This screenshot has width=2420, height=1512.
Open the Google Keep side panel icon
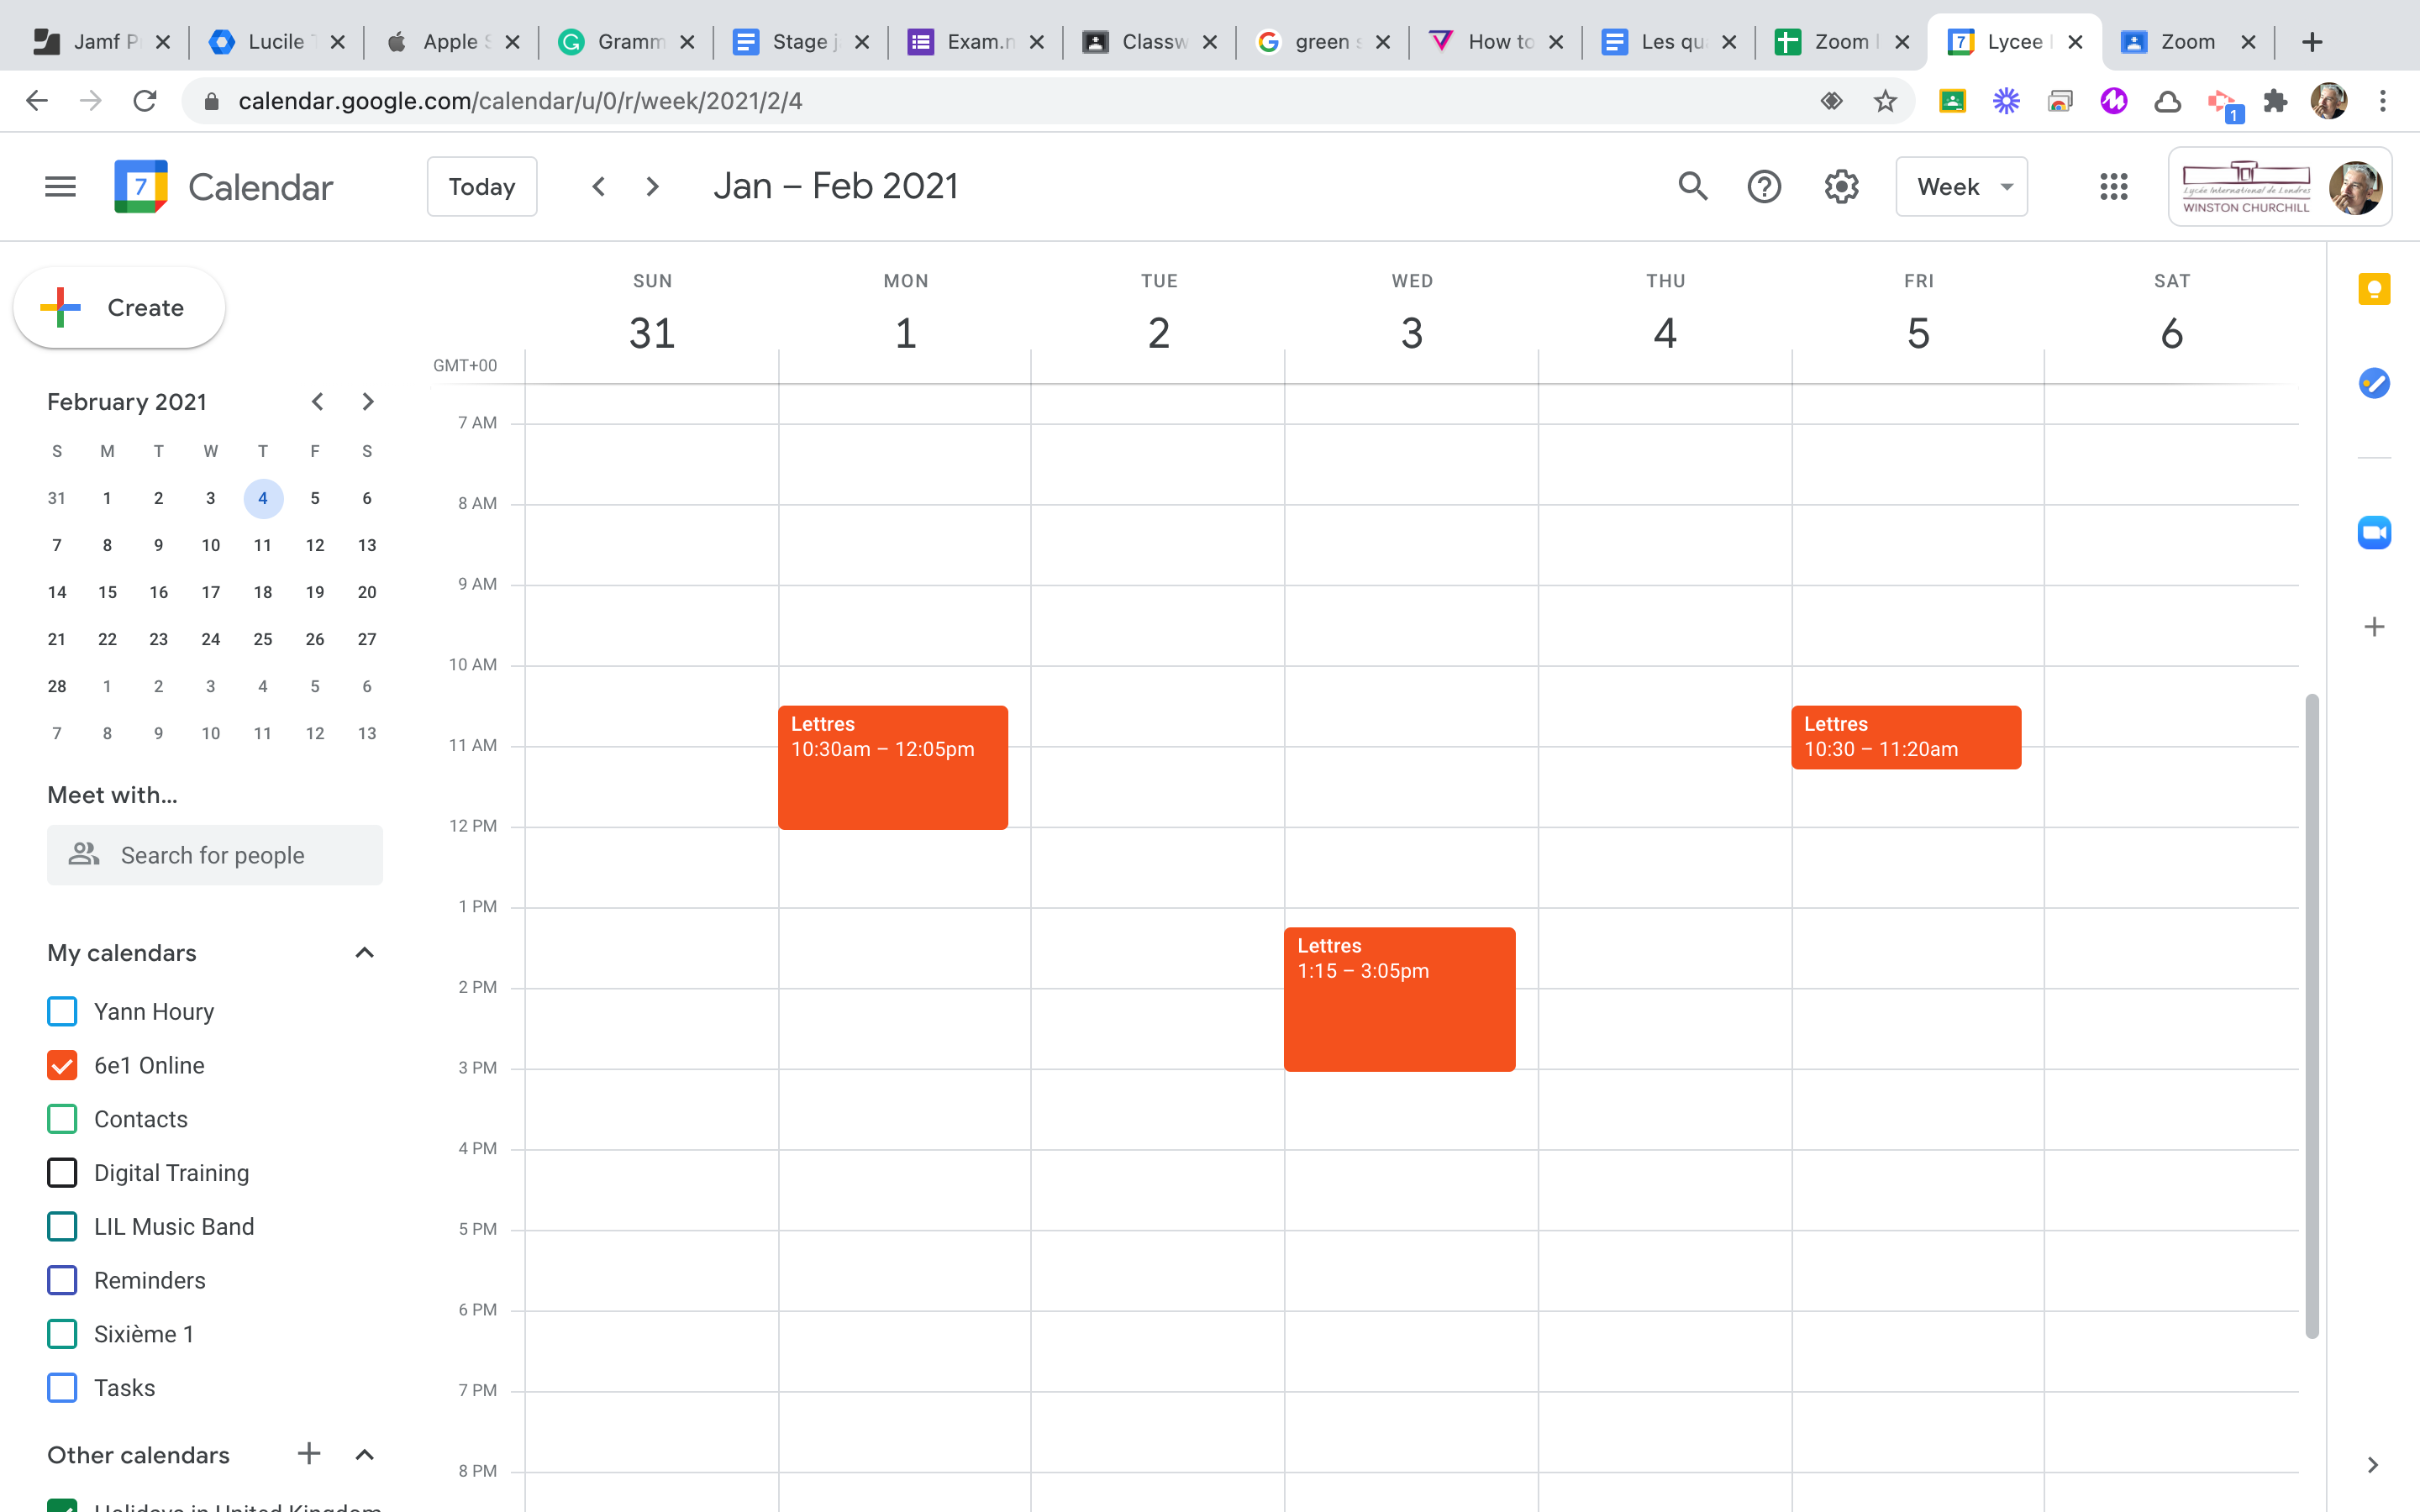click(2374, 290)
